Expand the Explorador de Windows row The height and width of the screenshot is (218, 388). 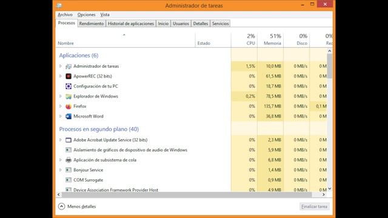coord(61,96)
